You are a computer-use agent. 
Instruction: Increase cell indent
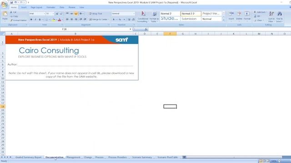point(85,19)
